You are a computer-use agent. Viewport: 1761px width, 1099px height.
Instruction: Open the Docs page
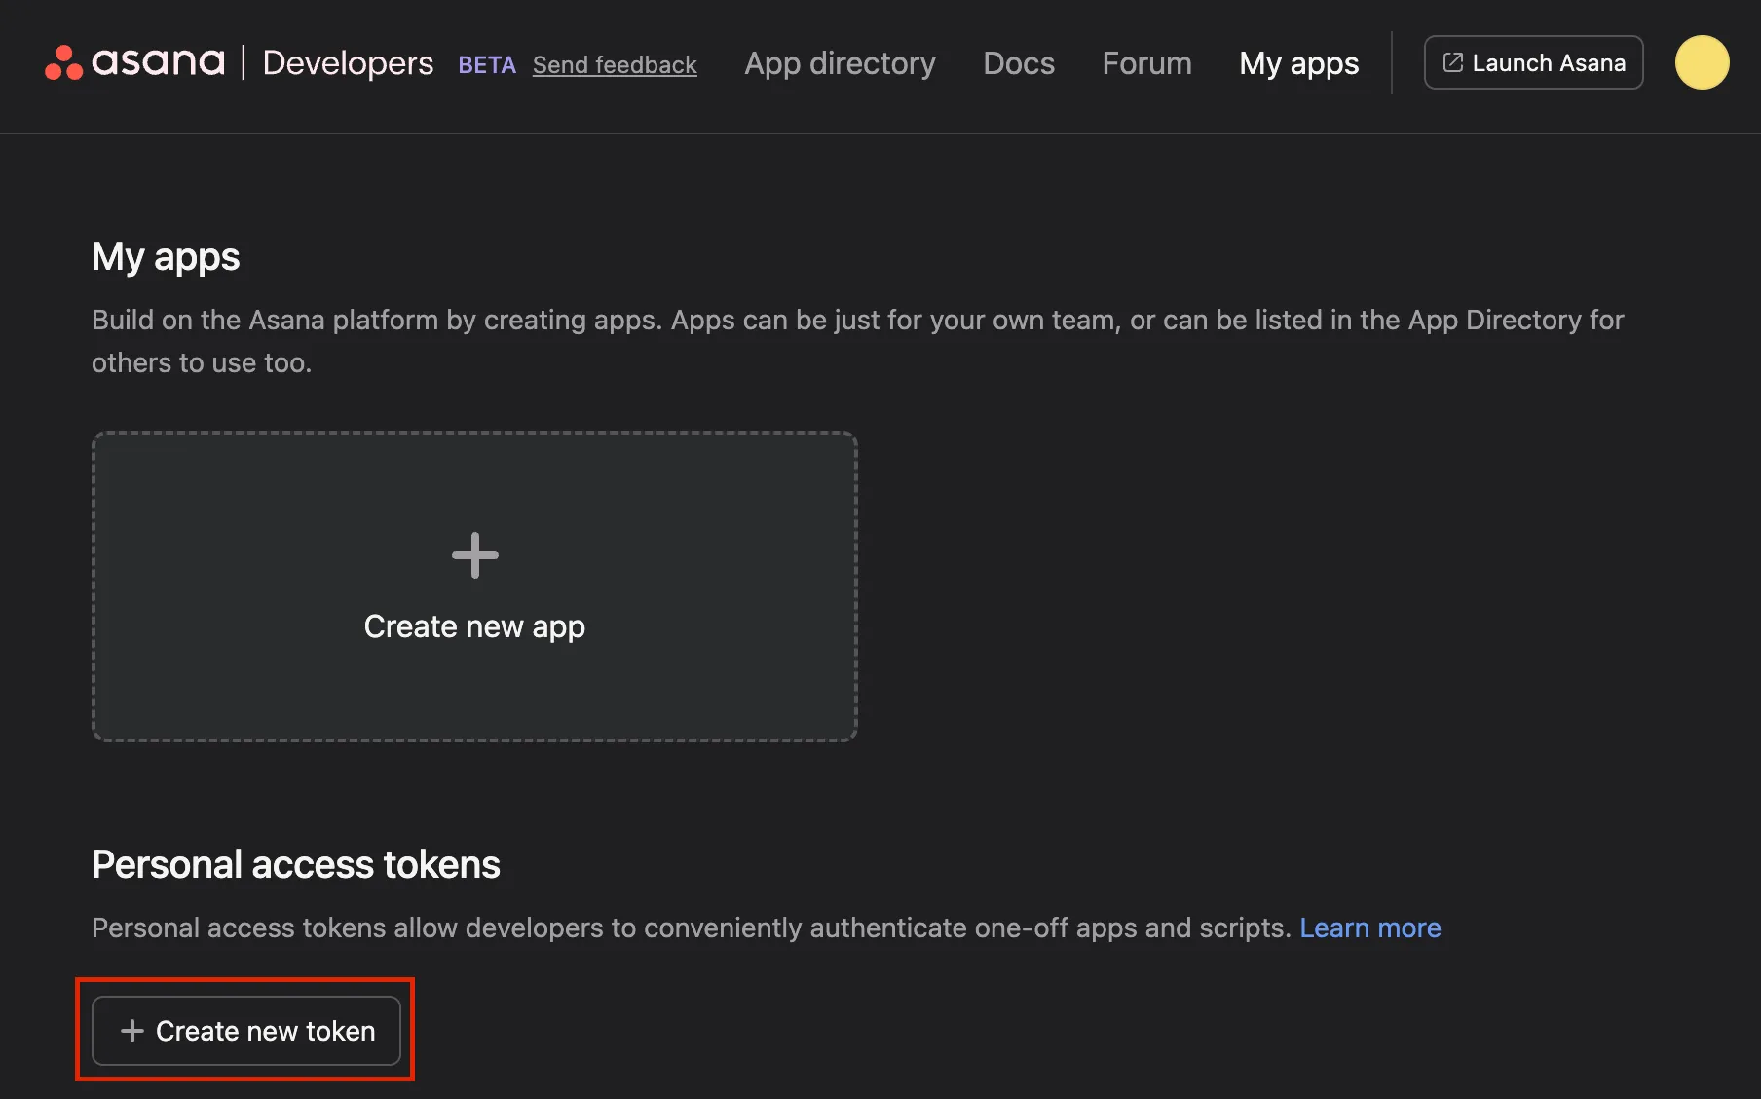click(x=1019, y=63)
